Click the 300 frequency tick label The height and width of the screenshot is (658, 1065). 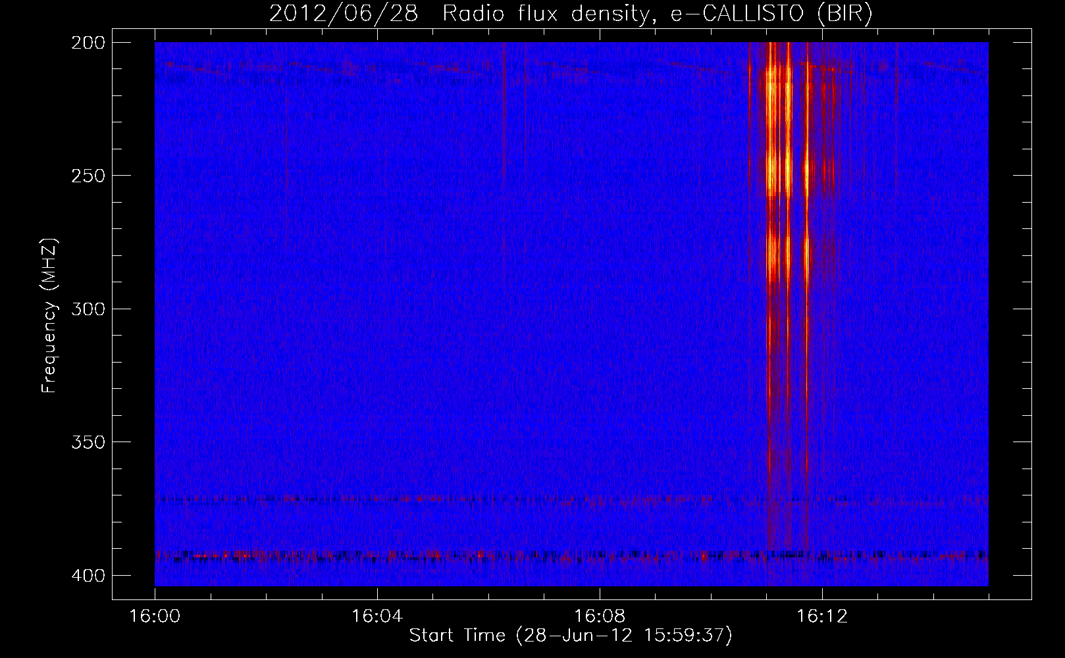[88, 309]
